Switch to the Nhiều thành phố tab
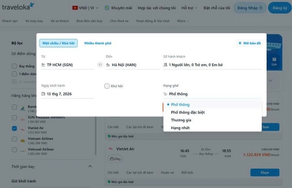 98,43
